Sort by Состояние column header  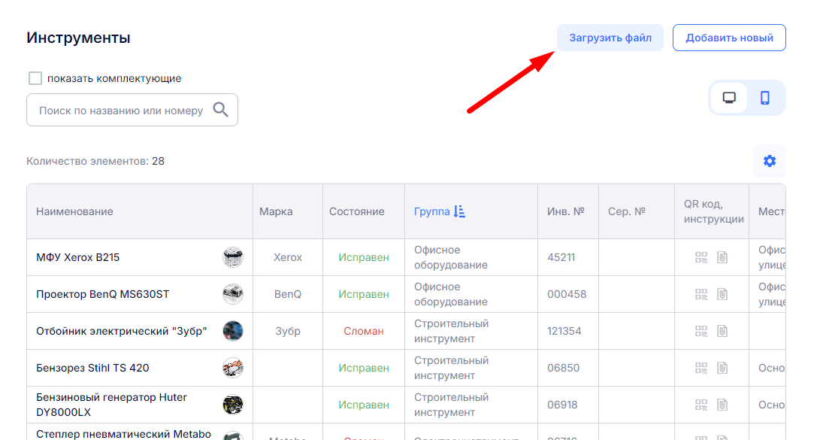click(356, 211)
